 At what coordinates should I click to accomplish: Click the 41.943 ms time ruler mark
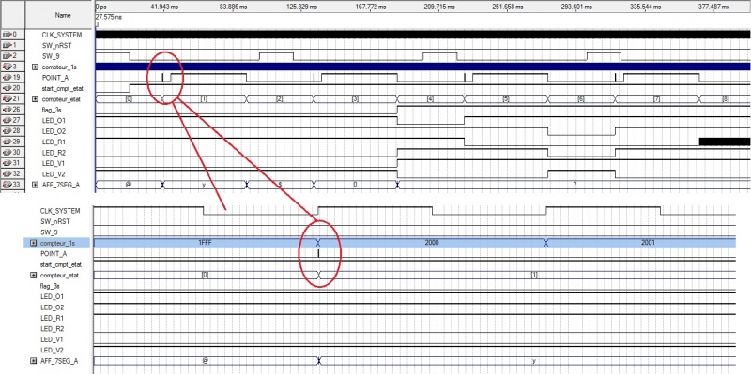(x=165, y=7)
